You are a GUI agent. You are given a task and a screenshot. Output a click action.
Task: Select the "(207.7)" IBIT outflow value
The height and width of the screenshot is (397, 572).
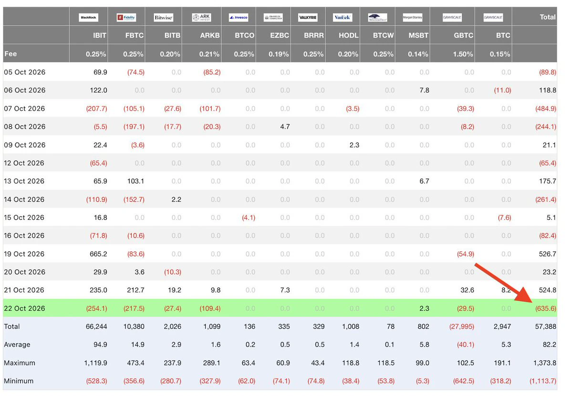97,109
